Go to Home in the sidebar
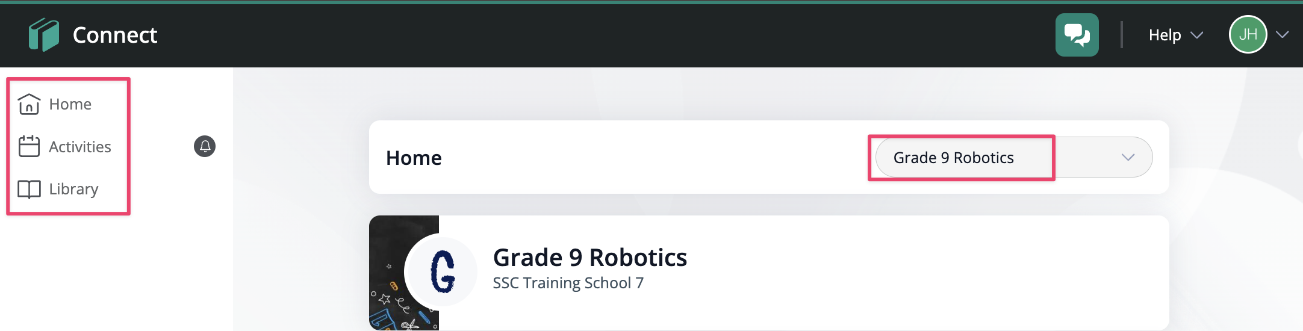The height and width of the screenshot is (331, 1303). click(70, 104)
